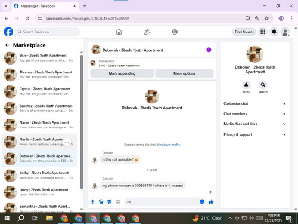Click the conversation list scrollbar
The width and height of the screenshot is (298, 224).
82,121
